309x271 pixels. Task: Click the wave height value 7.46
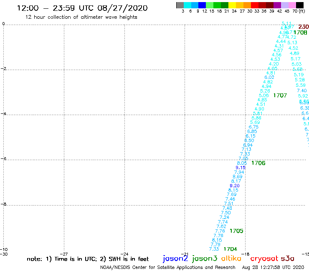coord(230,199)
